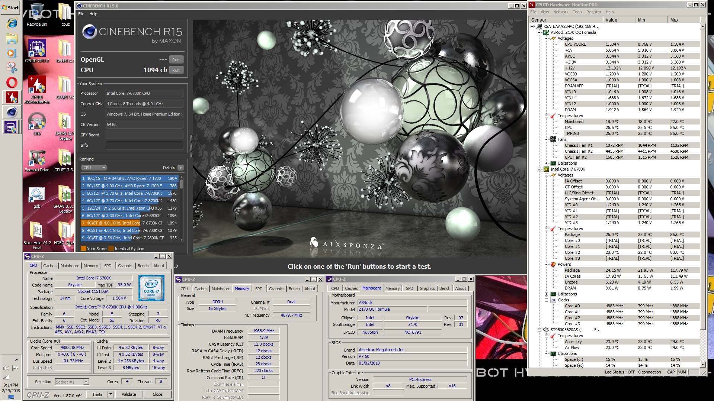Collapse the Intel Core i7 6700K node
The width and height of the screenshot is (714, 401).
[x=539, y=169]
